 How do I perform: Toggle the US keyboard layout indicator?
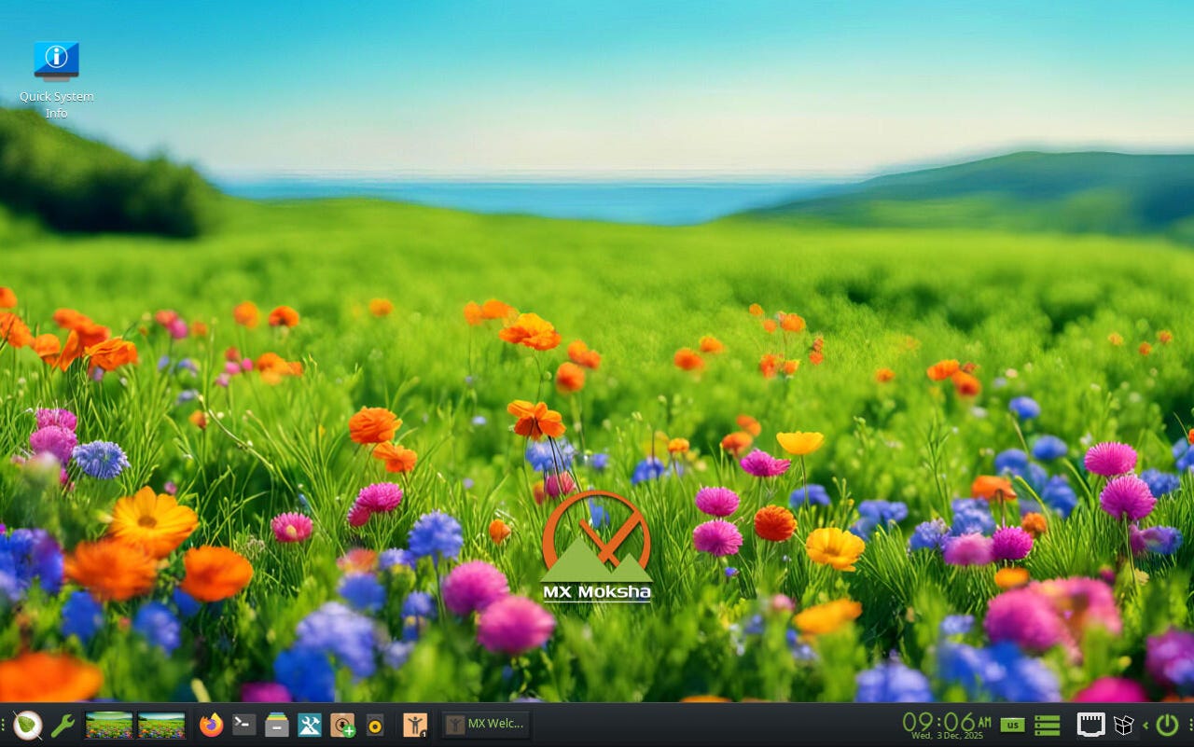(x=1012, y=725)
